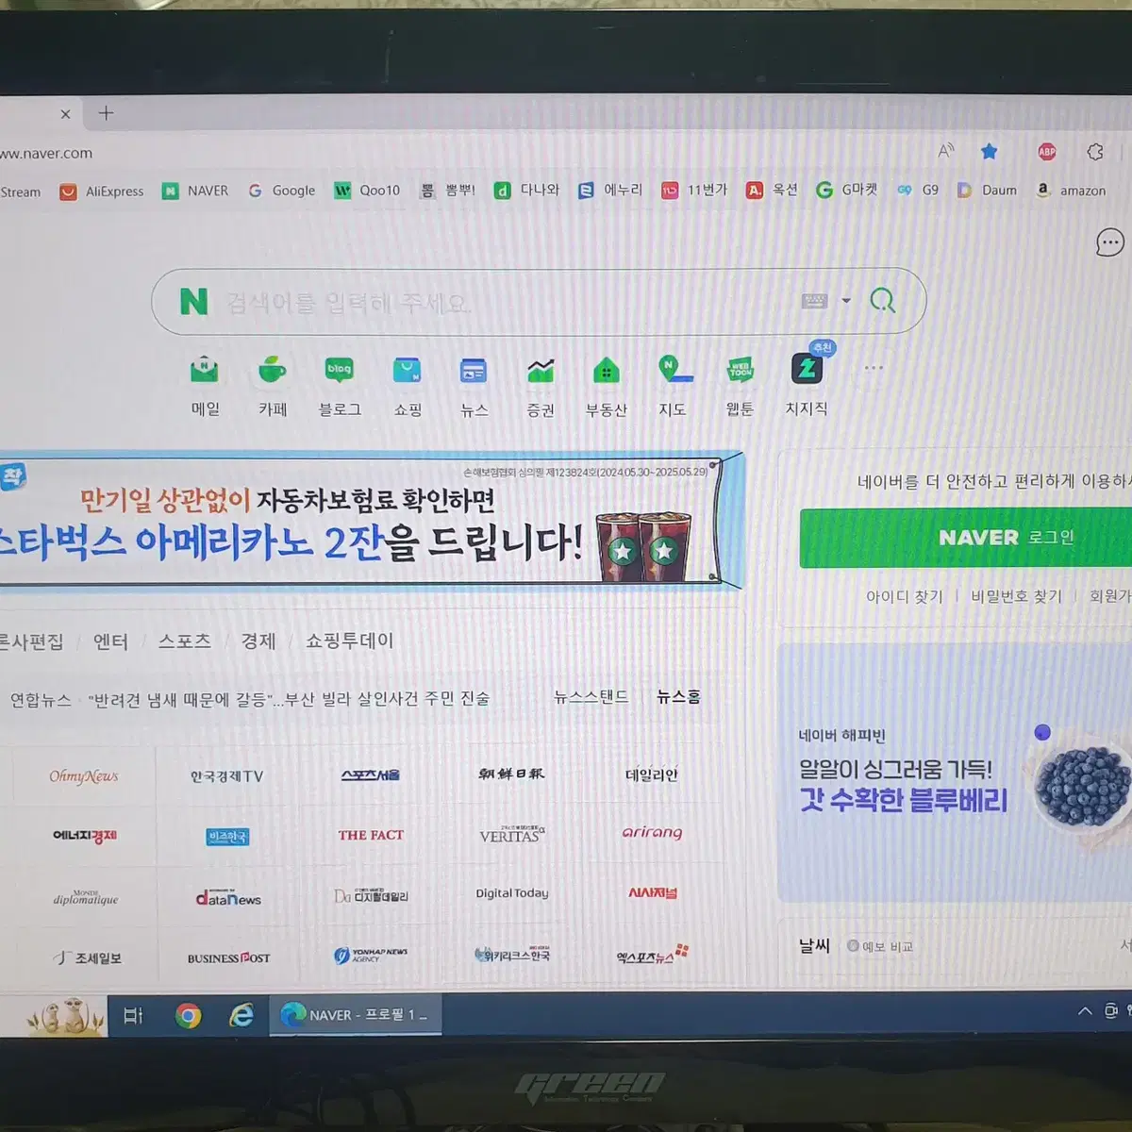Open the on-screen keyboard icon in search box
This screenshot has height=1132, width=1132.
coord(814,301)
